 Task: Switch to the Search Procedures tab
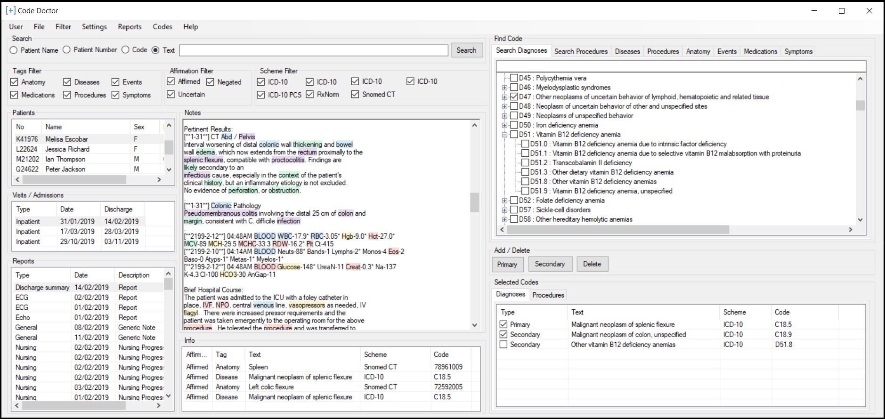click(581, 51)
